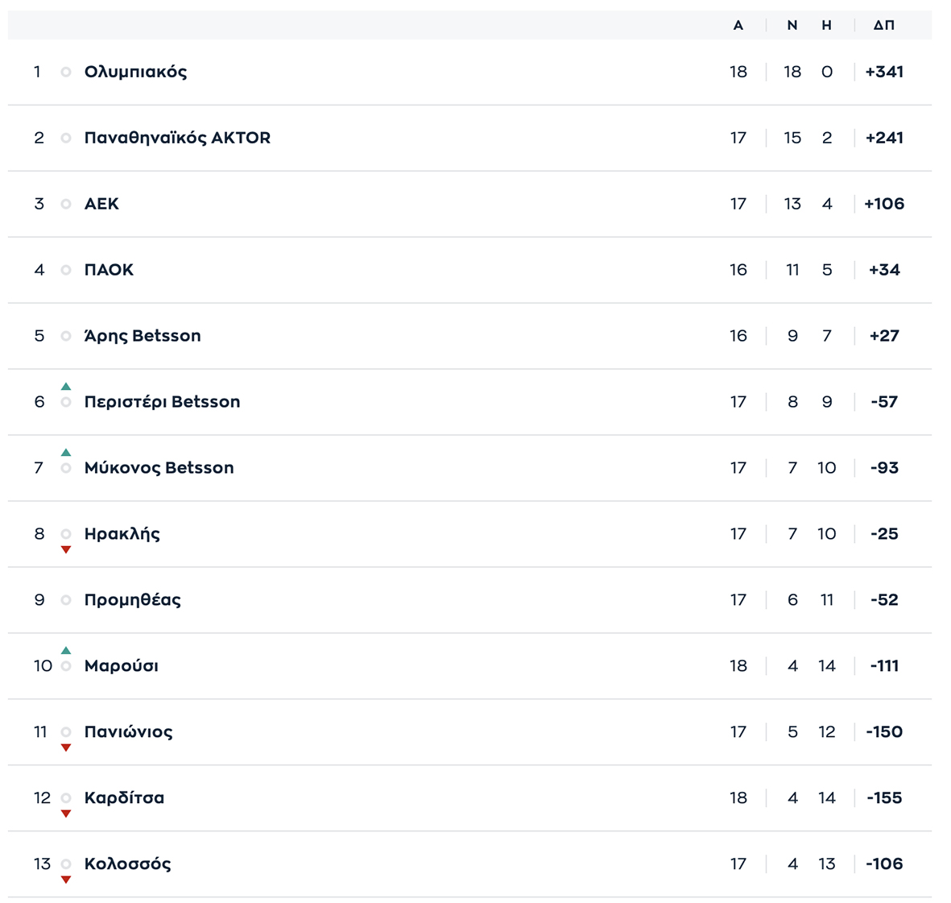Click the Η losses column header
The width and height of the screenshot is (951, 903).
click(x=826, y=26)
